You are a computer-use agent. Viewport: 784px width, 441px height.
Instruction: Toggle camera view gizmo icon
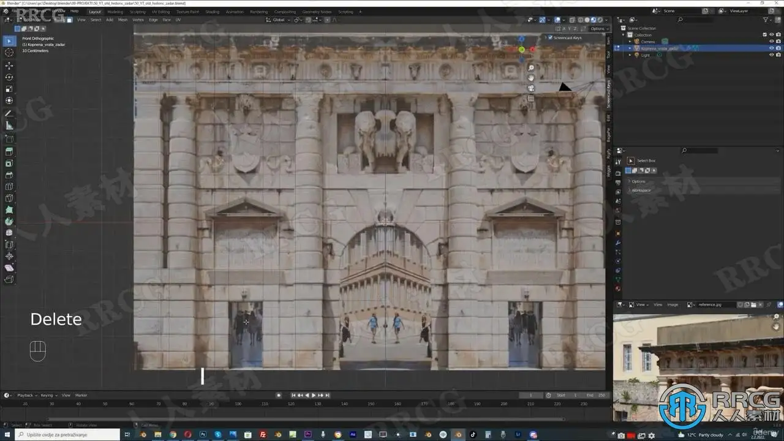(531, 88)
